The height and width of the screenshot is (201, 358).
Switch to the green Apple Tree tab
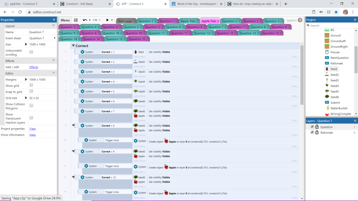click(x=188, y=21)
